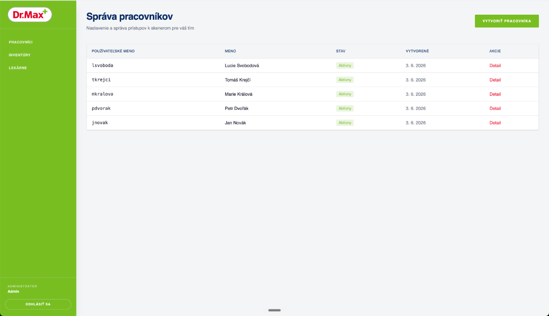Click Aktívny badge in pdvorak row
Image resolution: width=549 pixels, height=316 pixels.
pyautogui.click(x=345, y=109)
